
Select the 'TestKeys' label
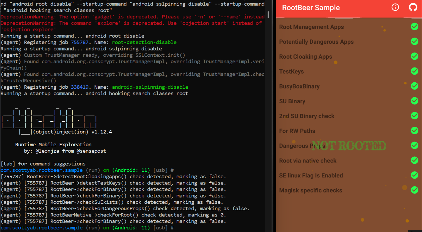pos(291,71)
